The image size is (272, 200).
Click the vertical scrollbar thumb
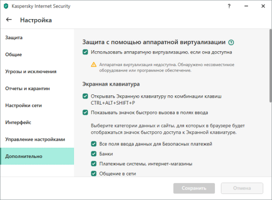tap(270, 65)
